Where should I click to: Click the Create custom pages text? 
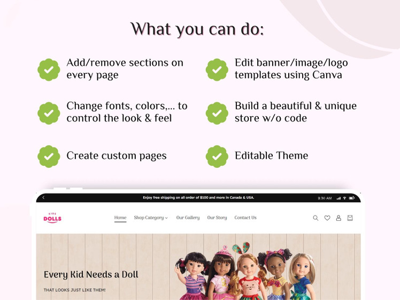coord(117,156)
